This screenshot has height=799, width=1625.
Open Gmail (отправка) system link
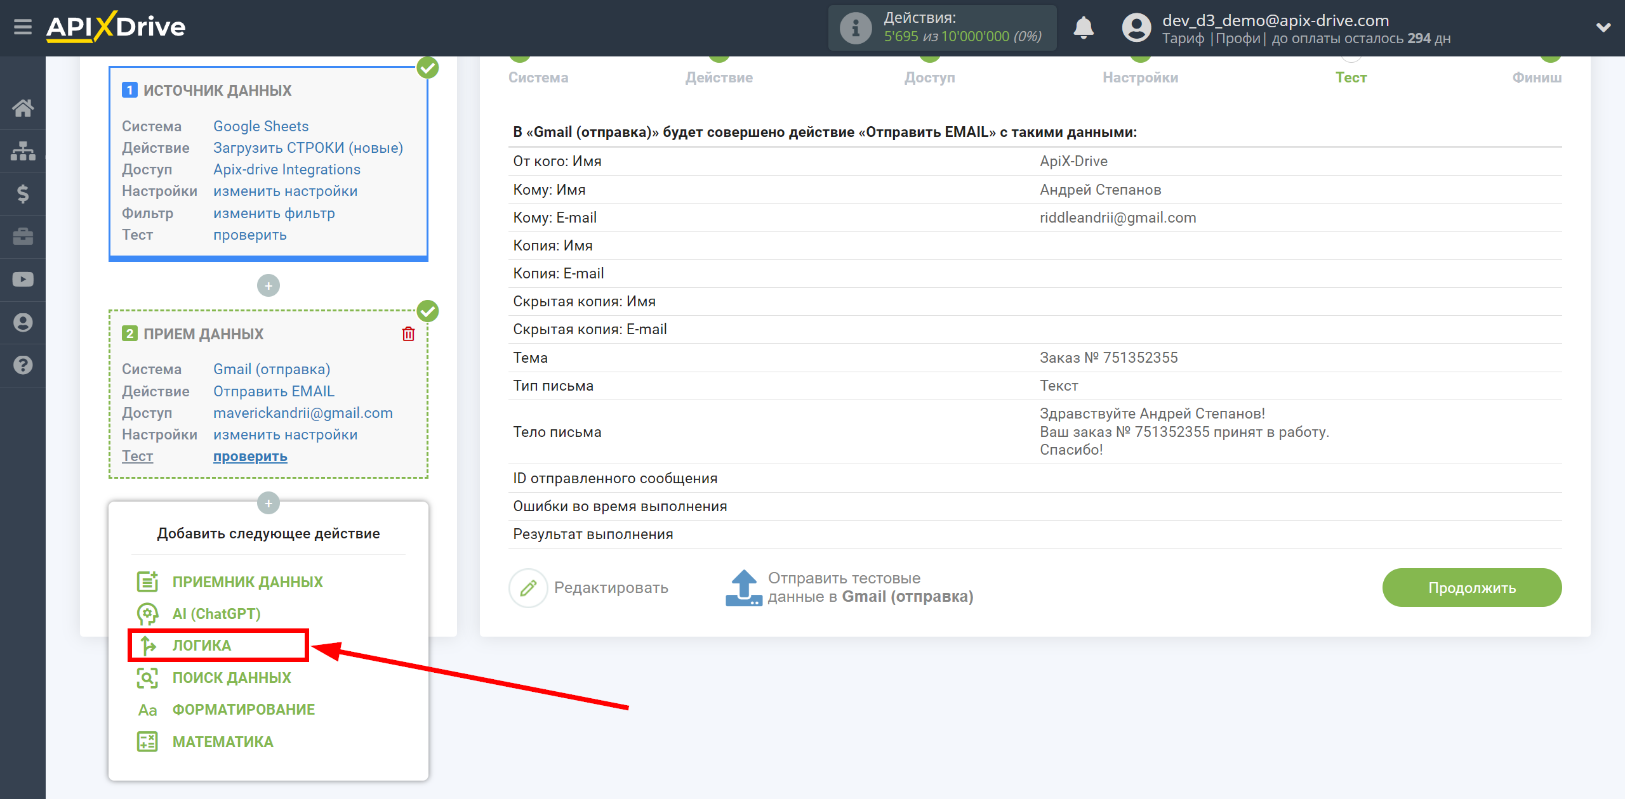(272, 369)
